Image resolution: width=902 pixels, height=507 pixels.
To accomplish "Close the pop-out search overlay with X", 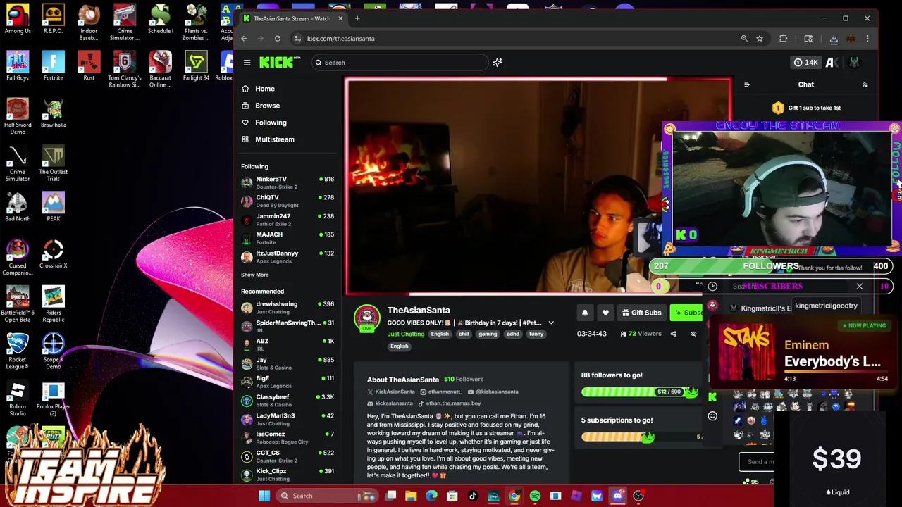I will coord(860,286).
